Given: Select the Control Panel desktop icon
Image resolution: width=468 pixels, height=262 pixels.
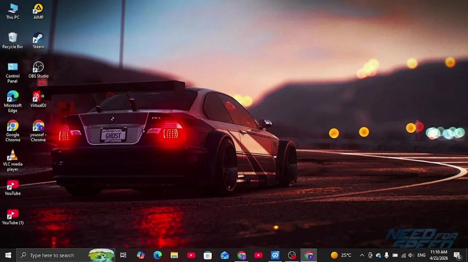Looking at the screenshot, I should [x=12, y=72].
